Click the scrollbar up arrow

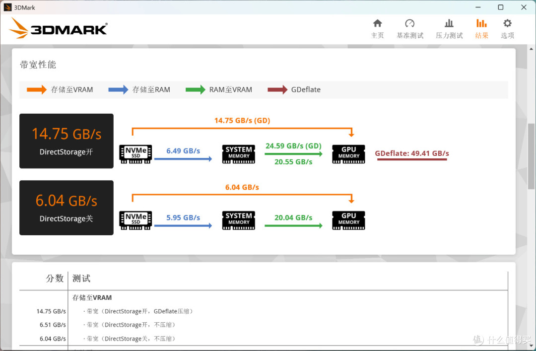click(531, 49)
